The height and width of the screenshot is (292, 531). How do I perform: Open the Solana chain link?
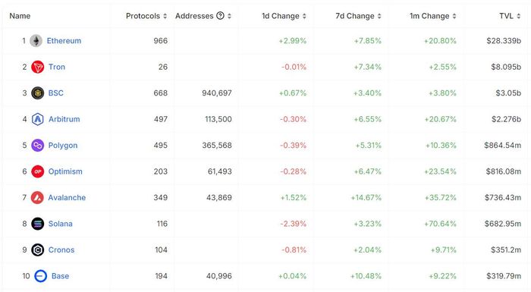[x=60, y=224]
